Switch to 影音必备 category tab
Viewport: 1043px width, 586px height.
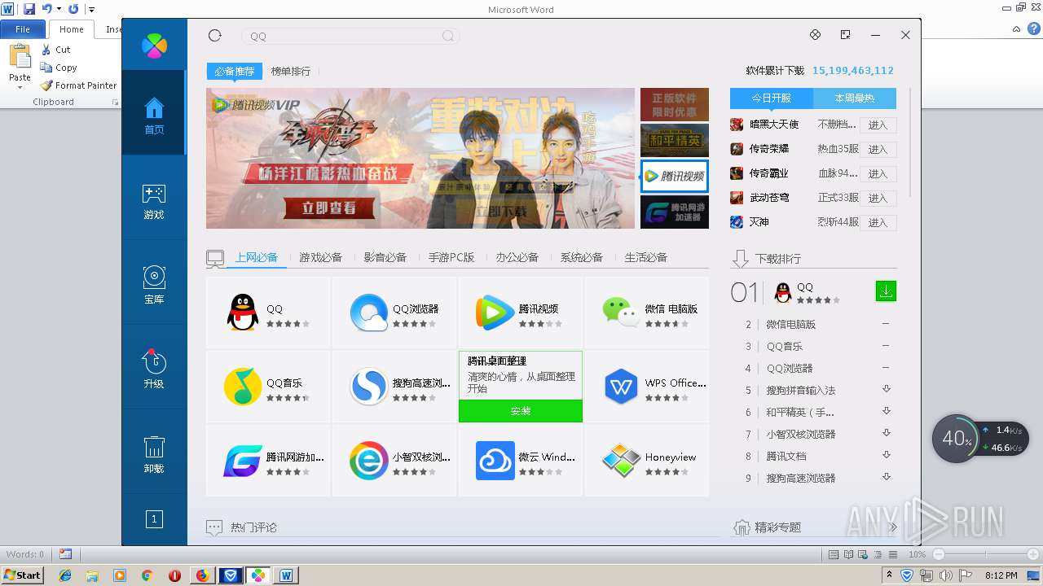[x=385, y=257]
